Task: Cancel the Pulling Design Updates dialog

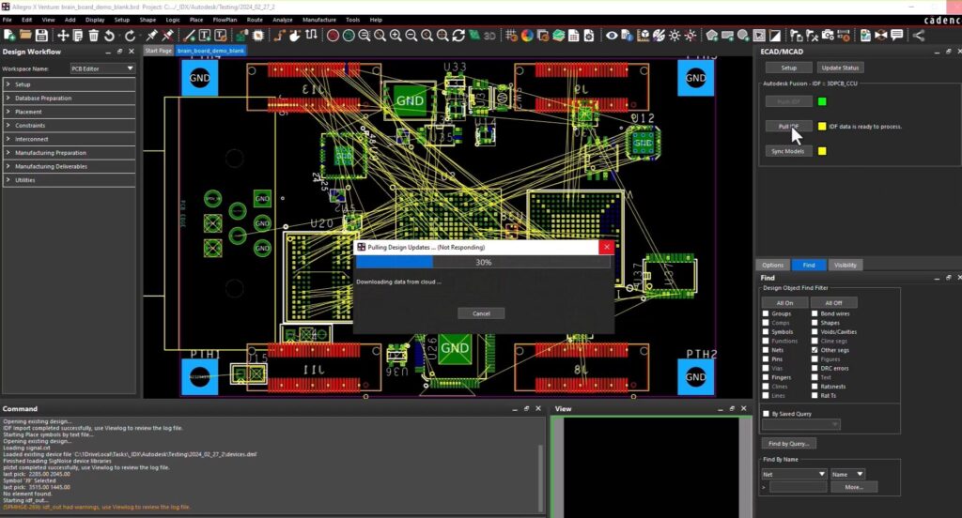Action: pyautogui.click(x=481, y=313)
